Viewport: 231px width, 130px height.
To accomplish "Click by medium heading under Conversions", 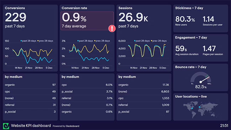I will tap(14, 77).
